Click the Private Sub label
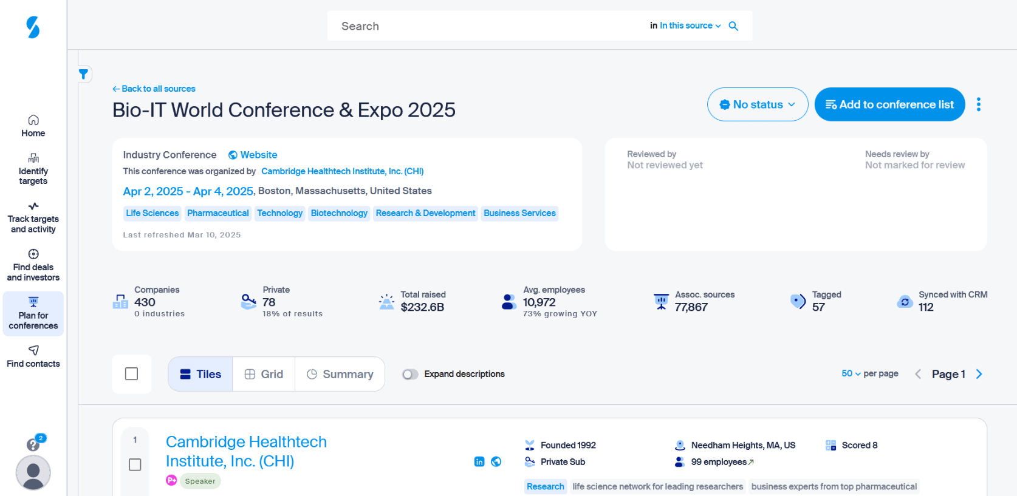 [563, 462]
